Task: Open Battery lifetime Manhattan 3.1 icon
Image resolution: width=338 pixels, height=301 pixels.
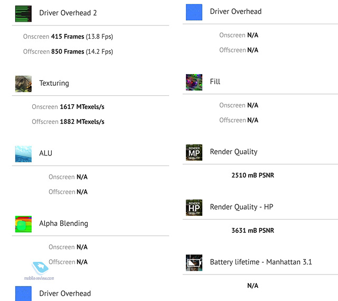Action: click(194, 262)
